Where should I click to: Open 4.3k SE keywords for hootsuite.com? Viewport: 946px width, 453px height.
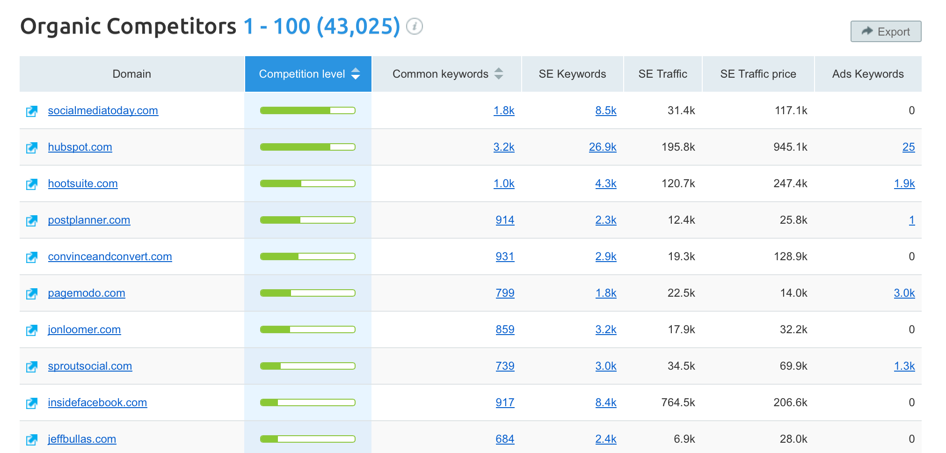click(x=606, y=183)
